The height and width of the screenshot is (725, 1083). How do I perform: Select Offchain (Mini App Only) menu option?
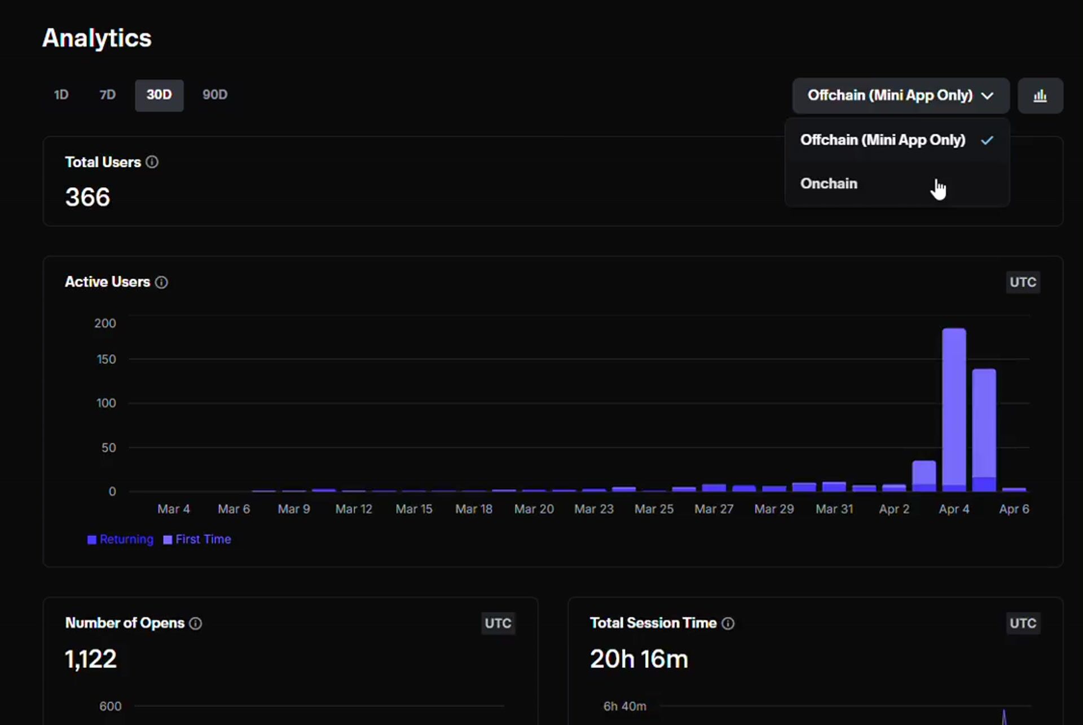(882, 140)
